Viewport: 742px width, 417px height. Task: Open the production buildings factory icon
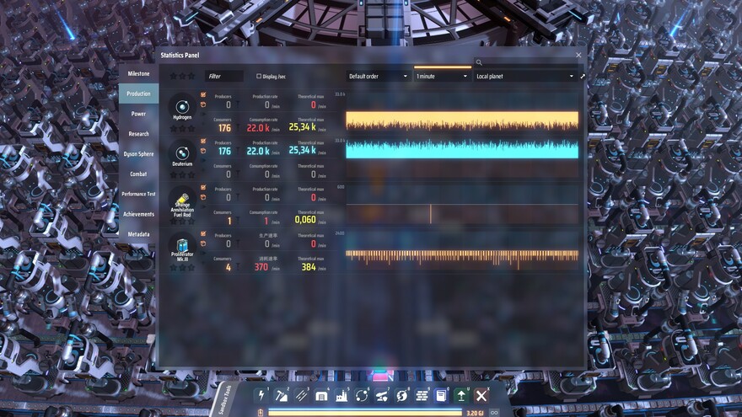[x=342, y=395]
